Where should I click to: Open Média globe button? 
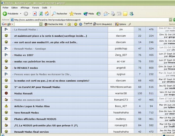click(x=89, y=14)
